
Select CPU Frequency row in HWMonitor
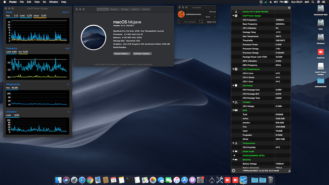click(x=261, y=20)
